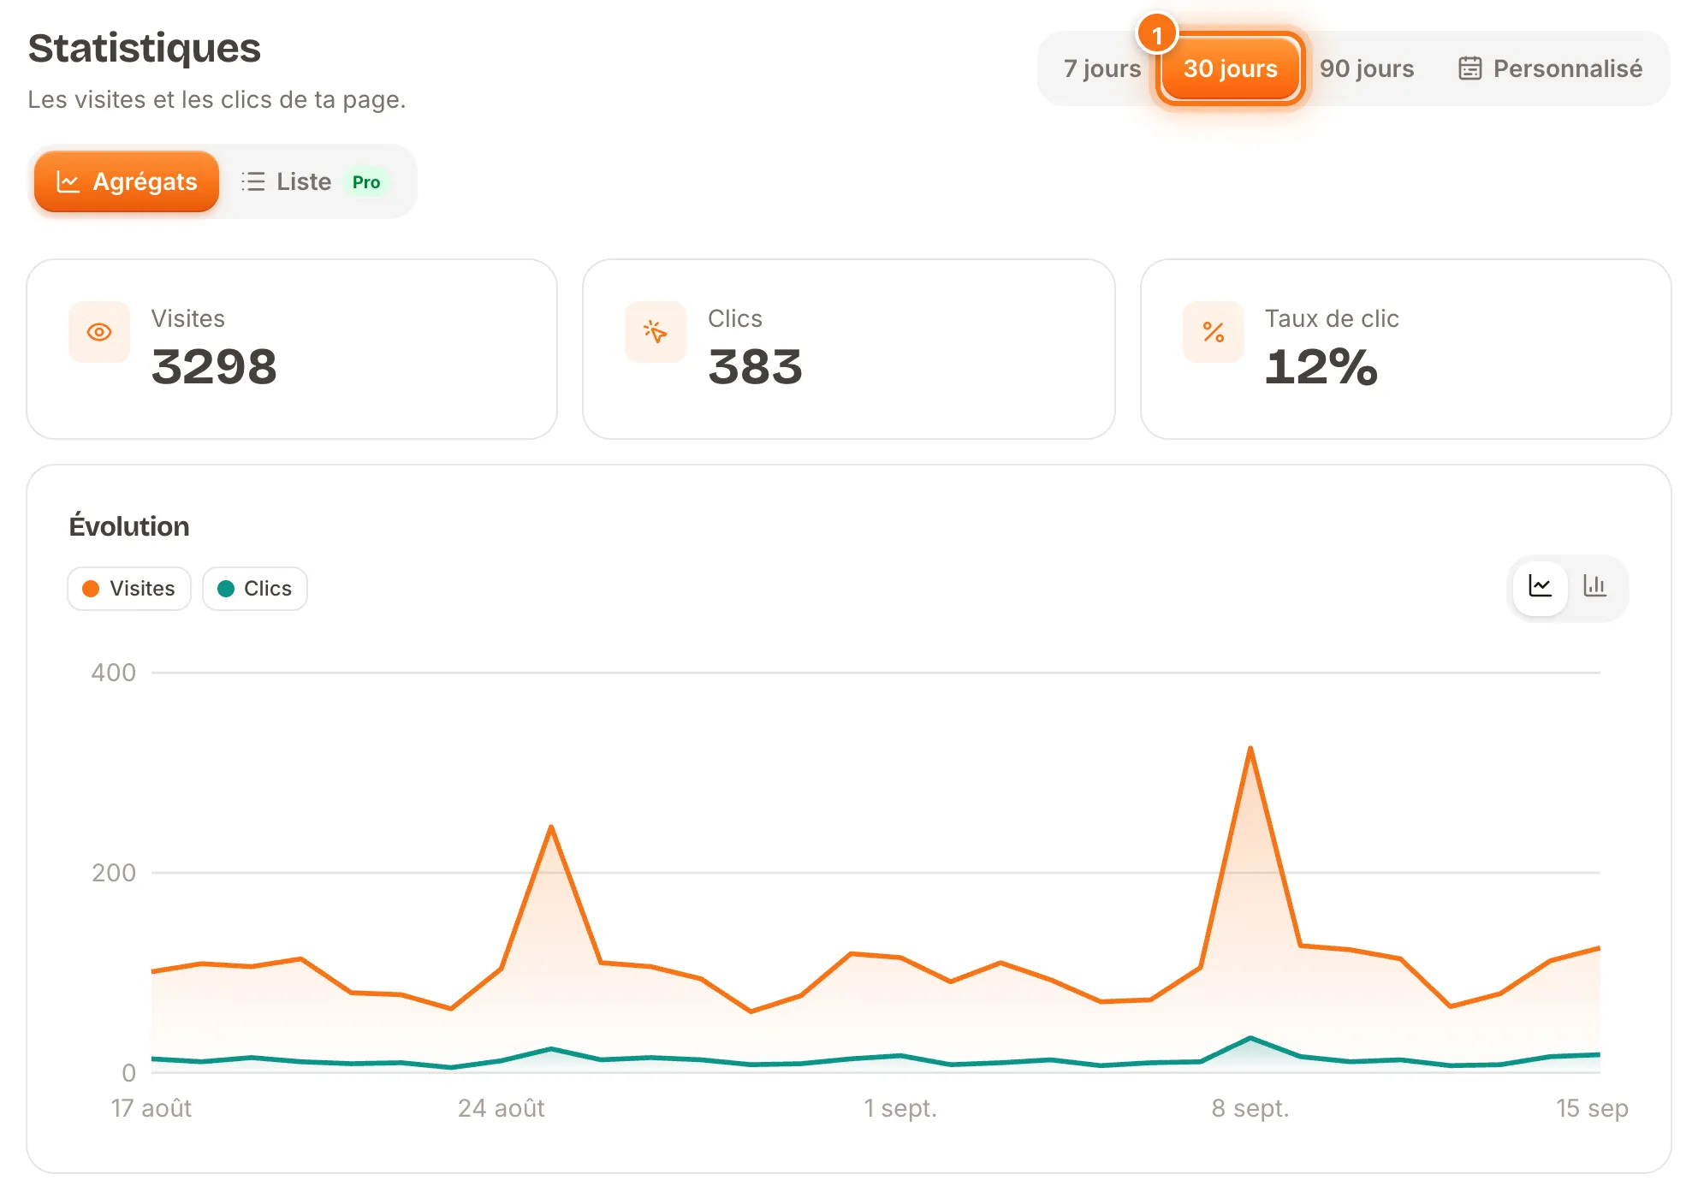Image resolution: width=1698 pixels, height=1198 pixels.
Task: Toggle the Visites series in legend
Action: [x=129, y=589]
